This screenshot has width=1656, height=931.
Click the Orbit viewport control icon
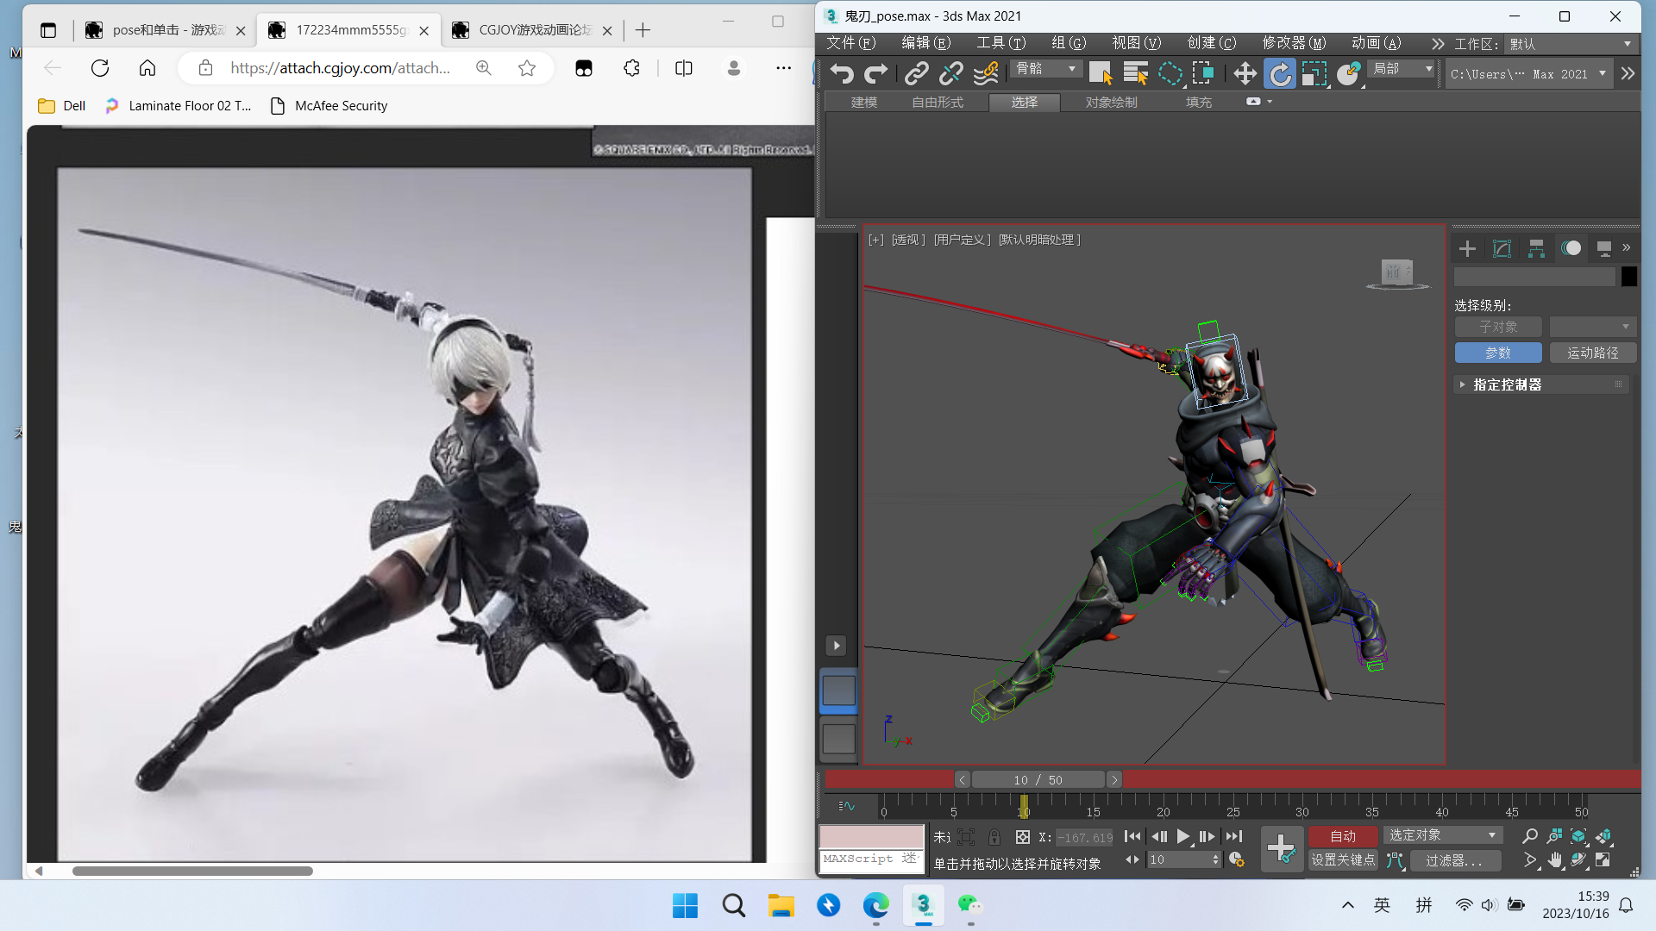point(1578,859)
